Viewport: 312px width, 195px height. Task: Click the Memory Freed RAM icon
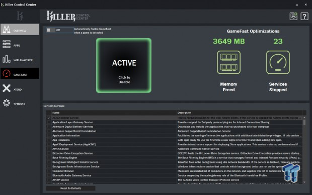pos(228,62)
